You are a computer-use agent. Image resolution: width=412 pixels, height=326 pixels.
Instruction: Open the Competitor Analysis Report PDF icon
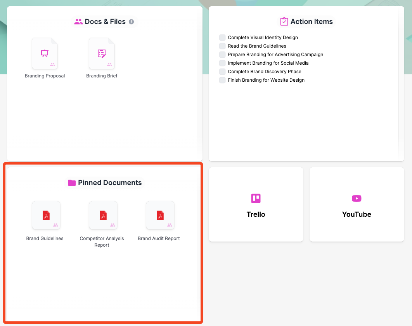pyautogui.click(x=103, y=215)
